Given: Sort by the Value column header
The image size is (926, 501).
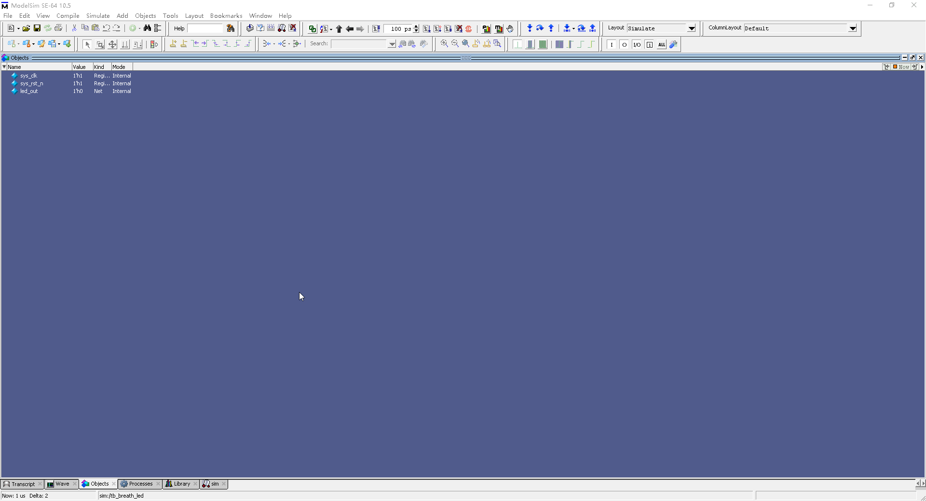Looking at the screenshot, I should 82,67.
